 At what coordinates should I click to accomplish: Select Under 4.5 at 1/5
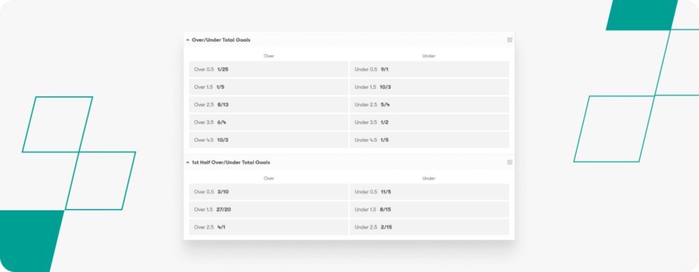click(429, 140)
